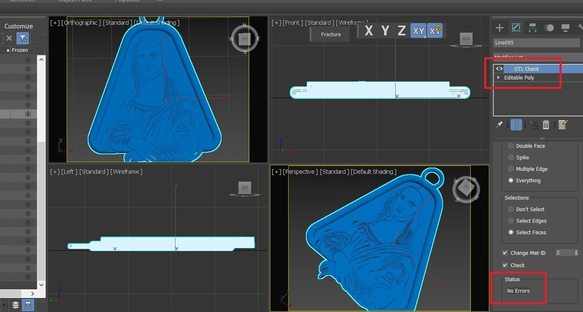Toggle Show End Result icon

click(516, 125)
